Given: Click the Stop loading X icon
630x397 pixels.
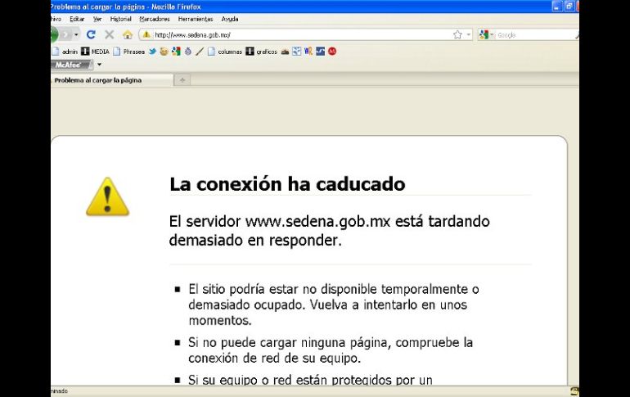Looking at the screenshot, I should point(109,35).
